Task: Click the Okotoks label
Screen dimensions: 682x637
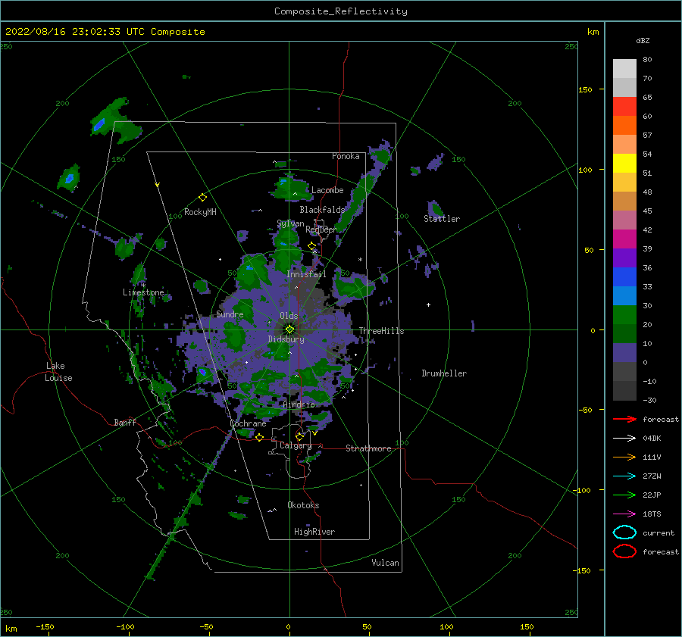Action: (303, 504)
